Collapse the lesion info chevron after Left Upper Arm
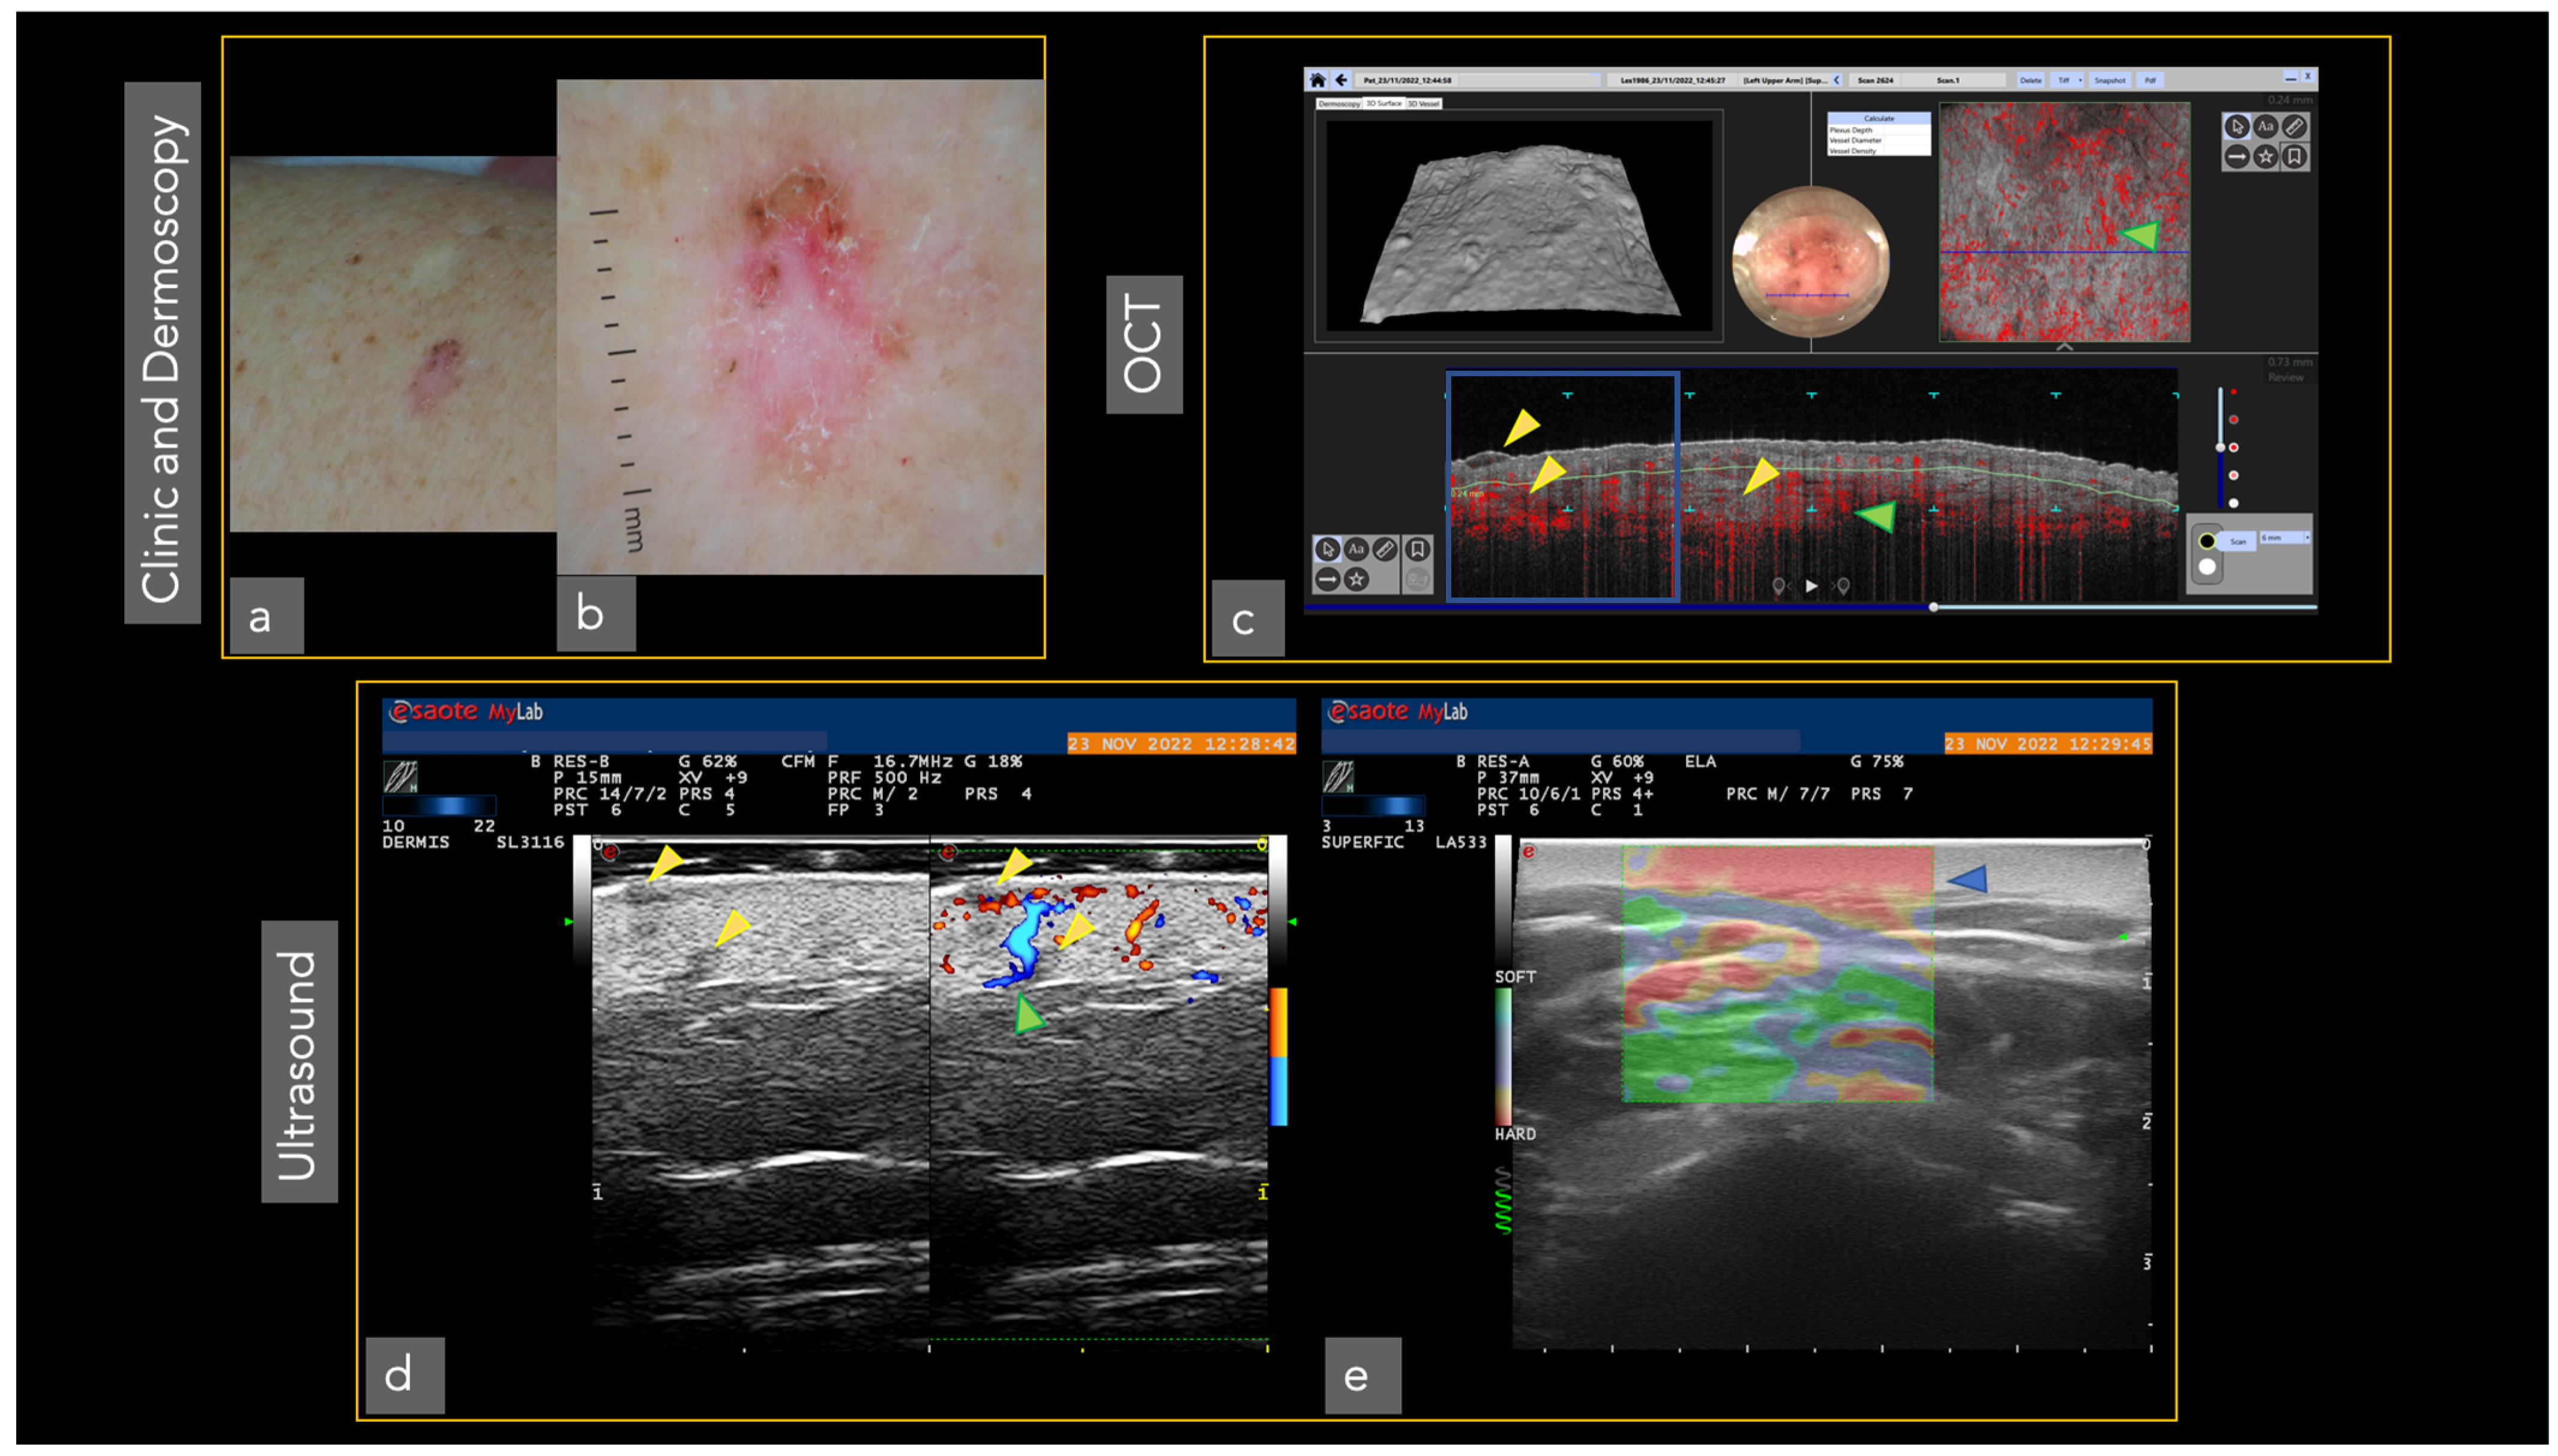Screen dimensions: 2558x1456 click(1836, 80)
